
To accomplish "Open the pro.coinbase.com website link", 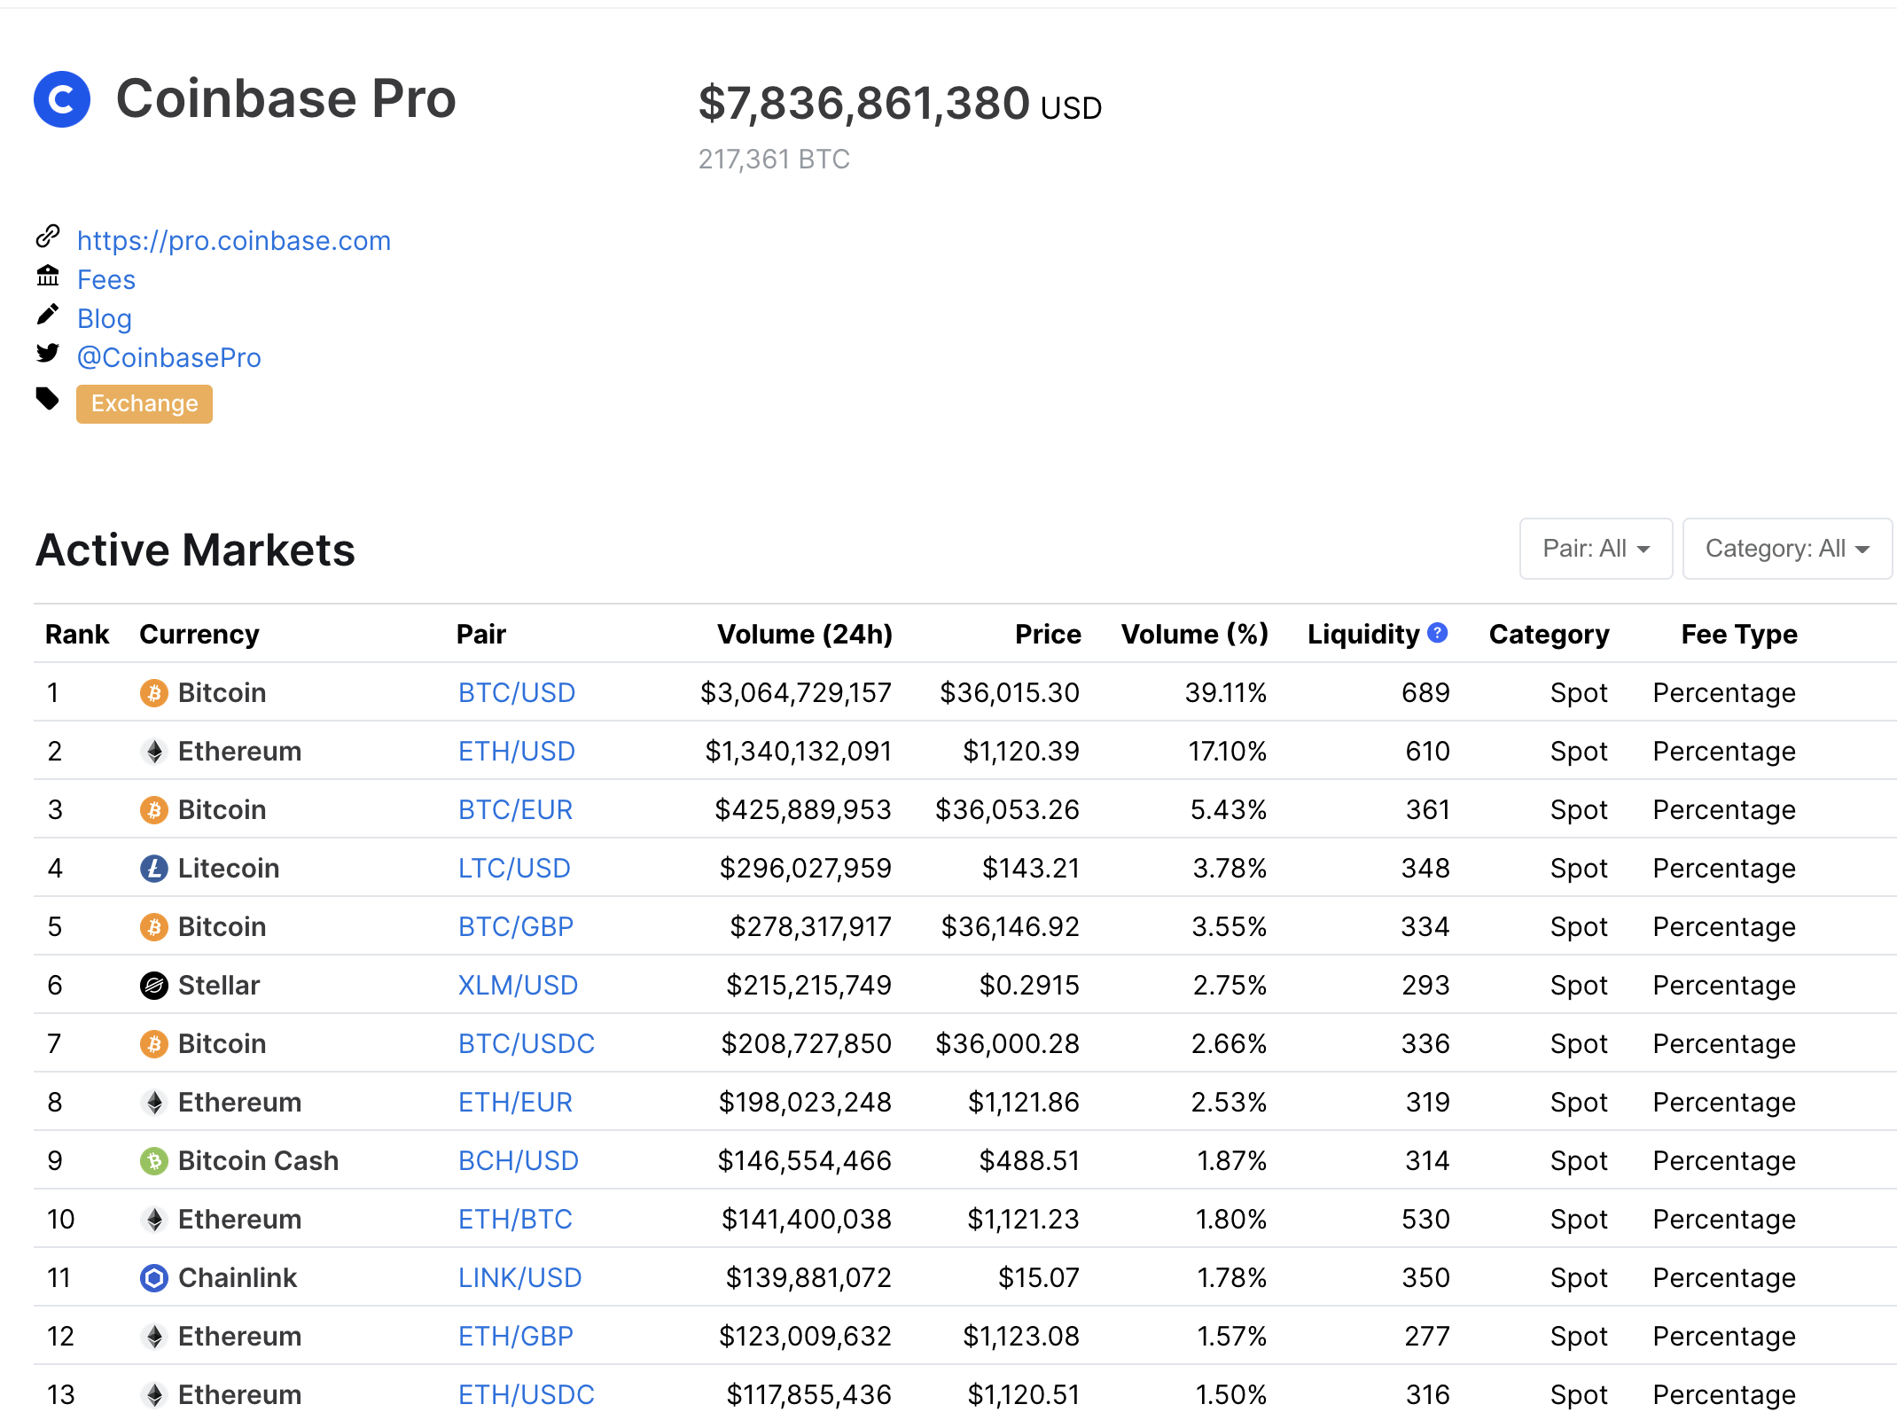I will click(x=234, y=241).
